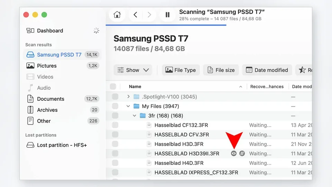The width and height of the screenshot is (332, 187).
Task: Check the .Spotlight-V100 folder checkbox
Action: point(115,97)
